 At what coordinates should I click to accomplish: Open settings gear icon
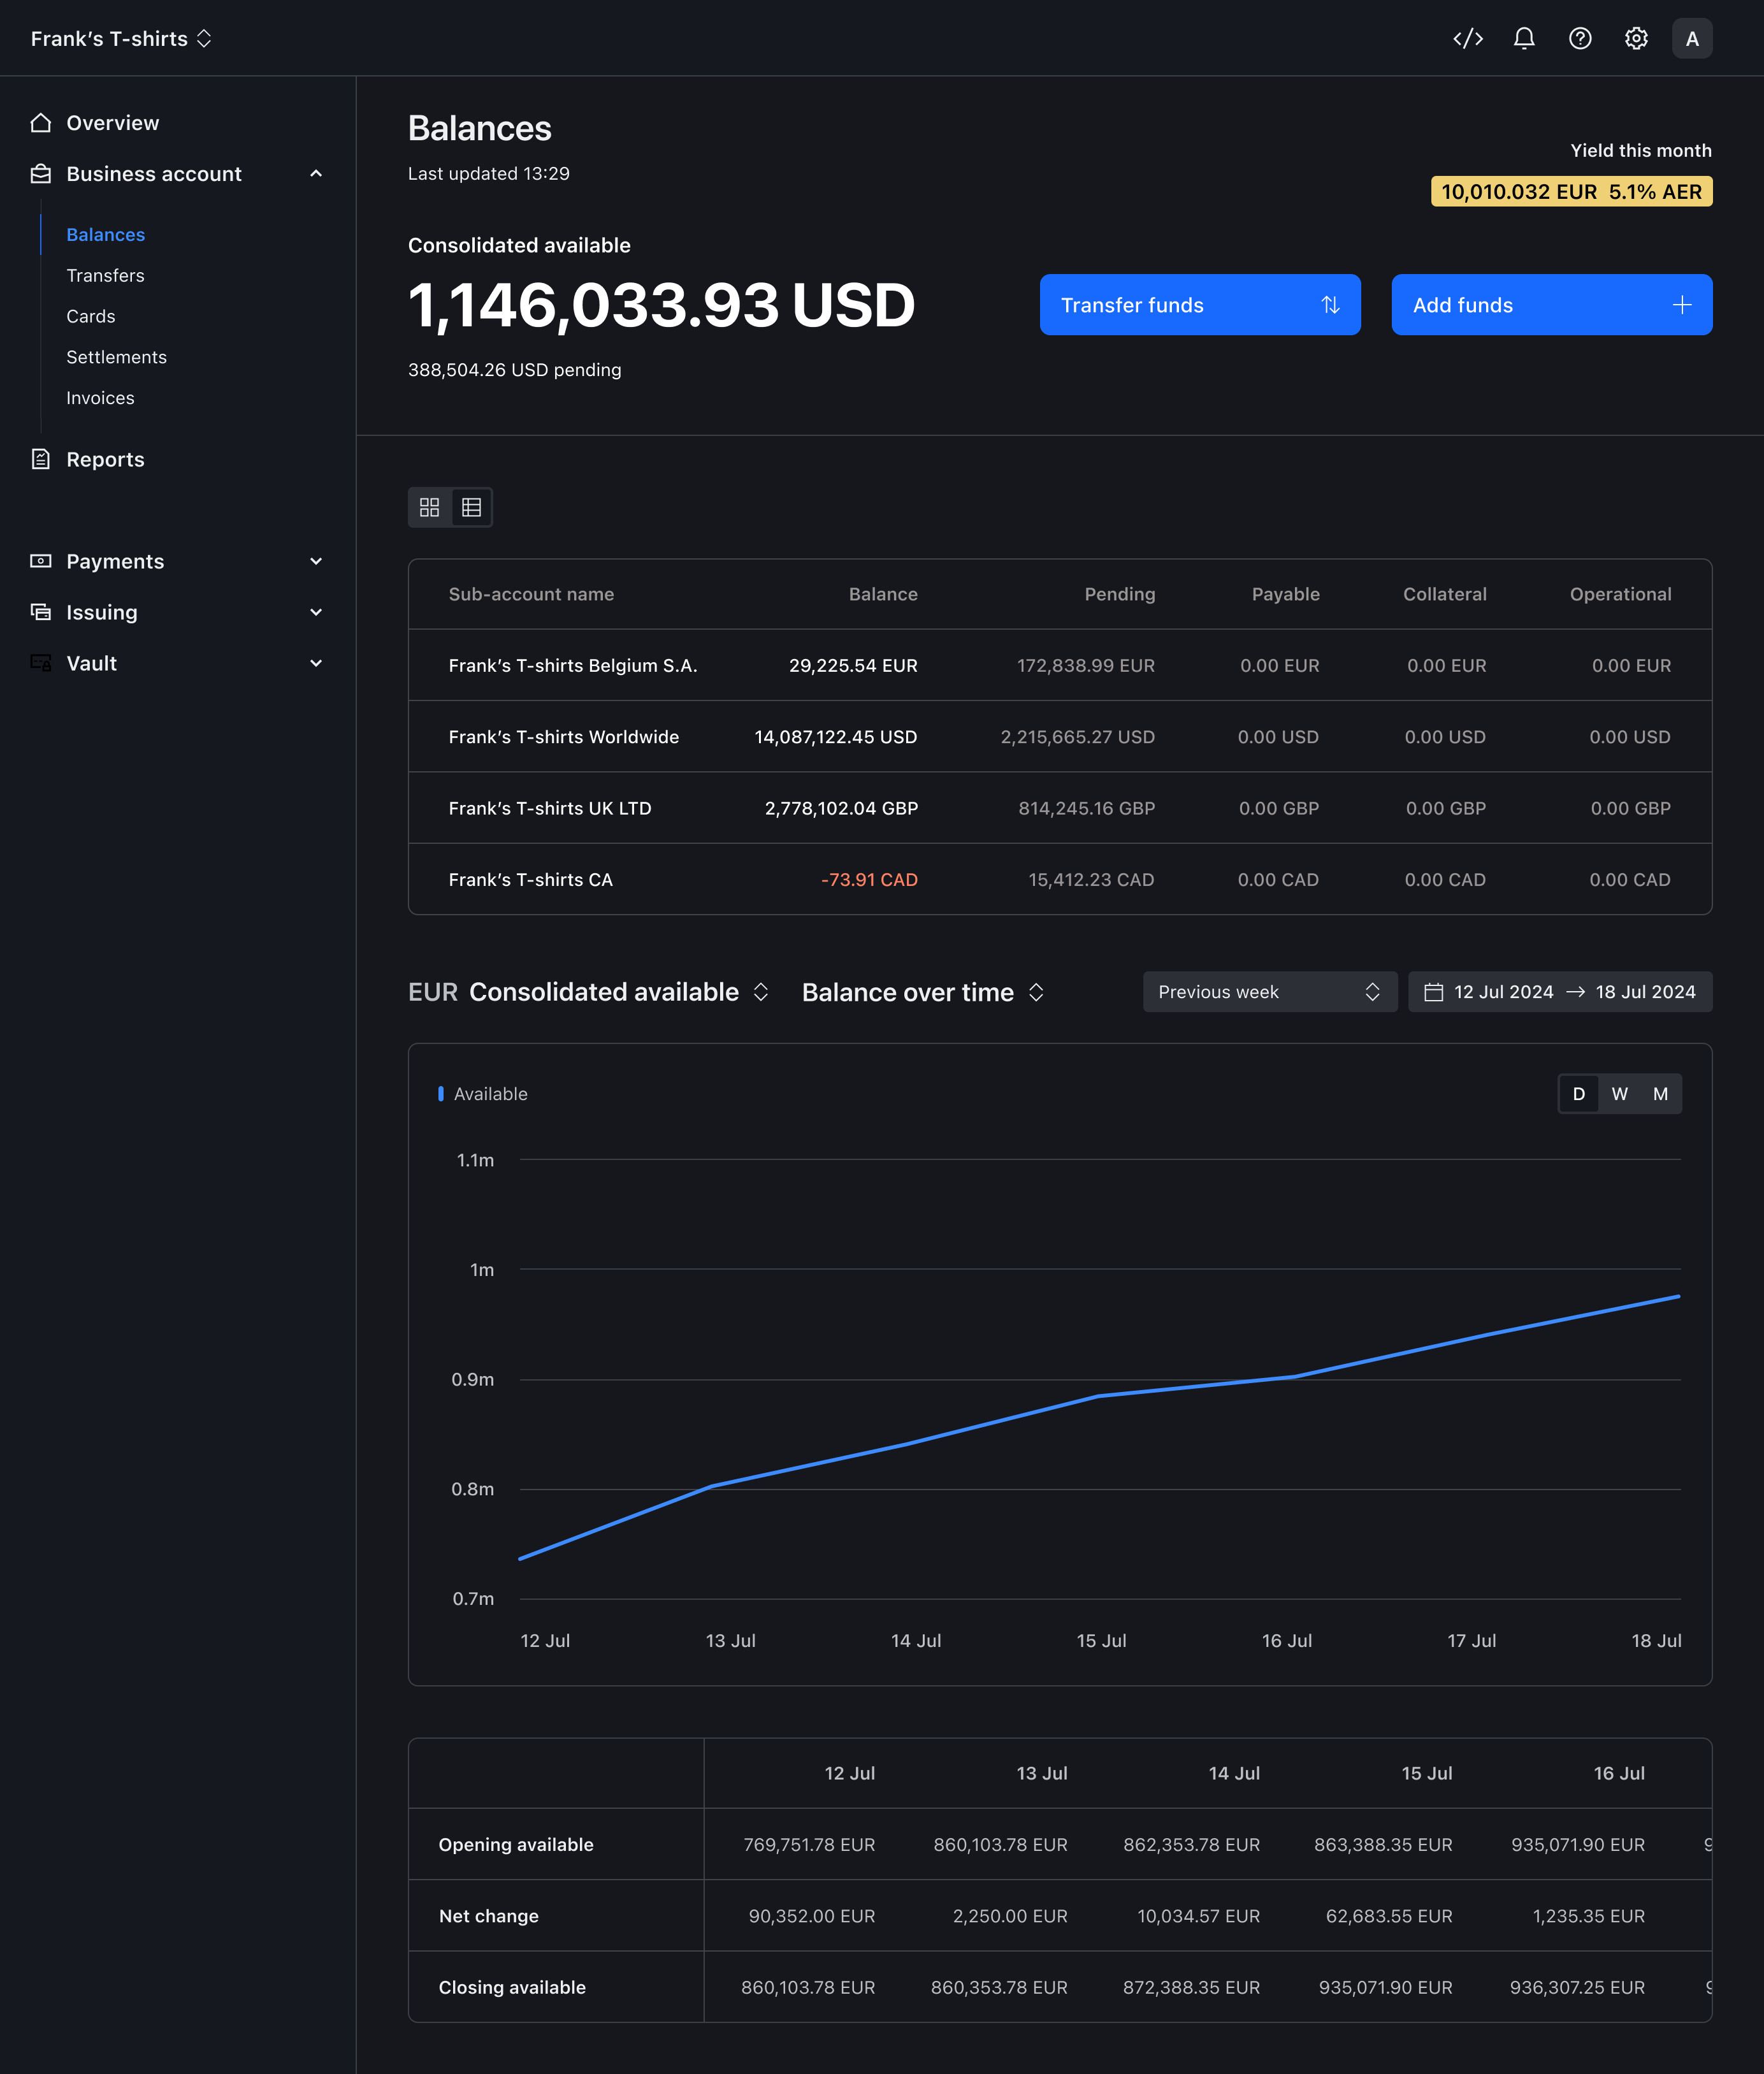(1635, 38)
